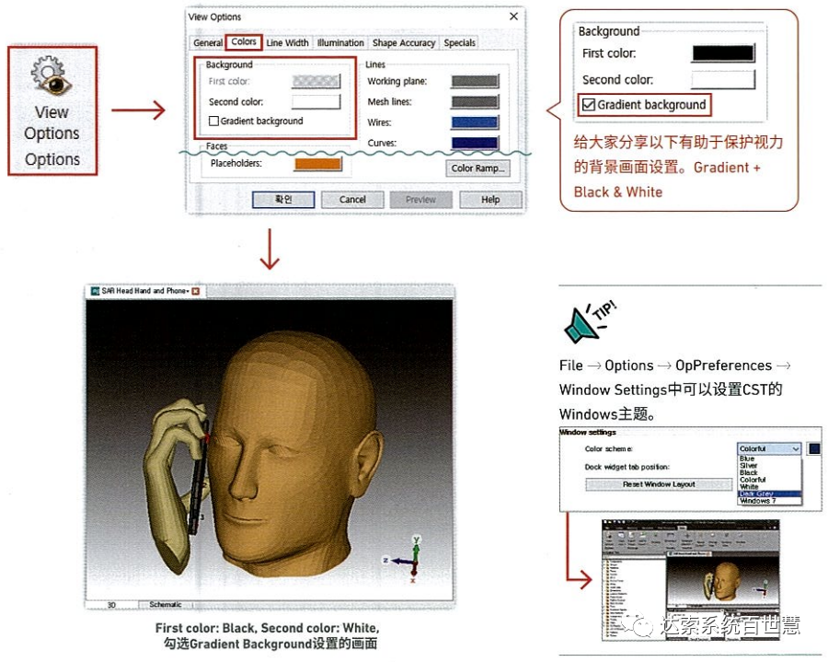The width and height of the screenshot is (828, 662).
Task: Change the Working plane line color
Action: [x=475, y=81]
